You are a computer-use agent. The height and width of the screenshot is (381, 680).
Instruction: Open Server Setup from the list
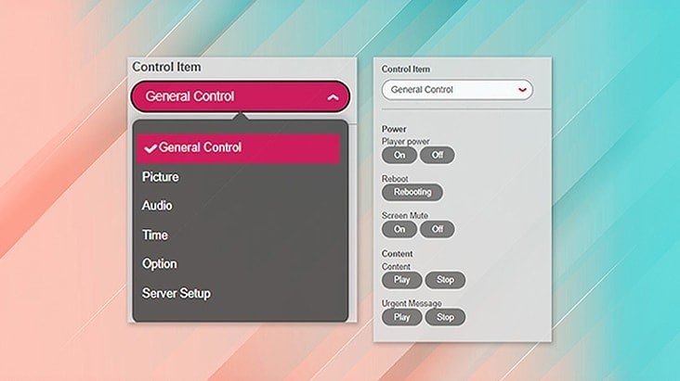coord(177,294)
